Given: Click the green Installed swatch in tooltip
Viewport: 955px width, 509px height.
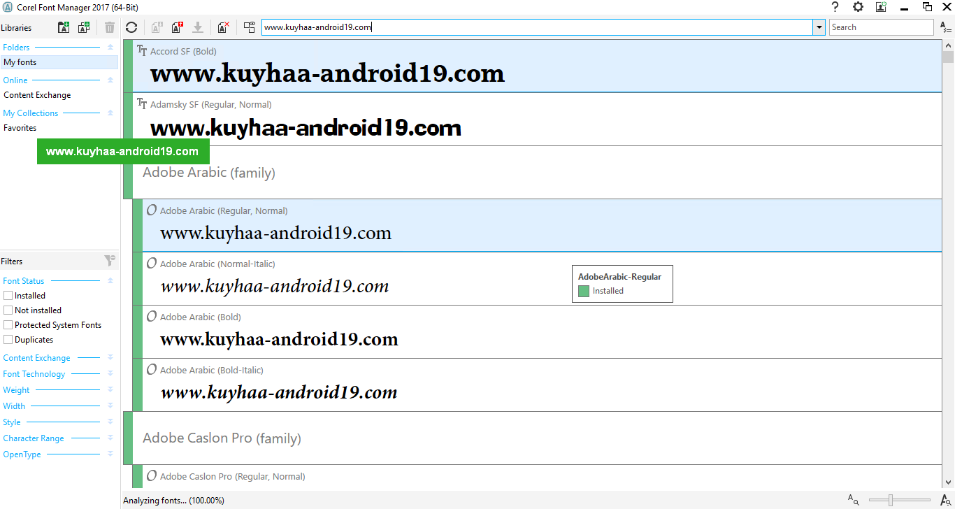Looking at the screenshot, I should pos(584,291).
